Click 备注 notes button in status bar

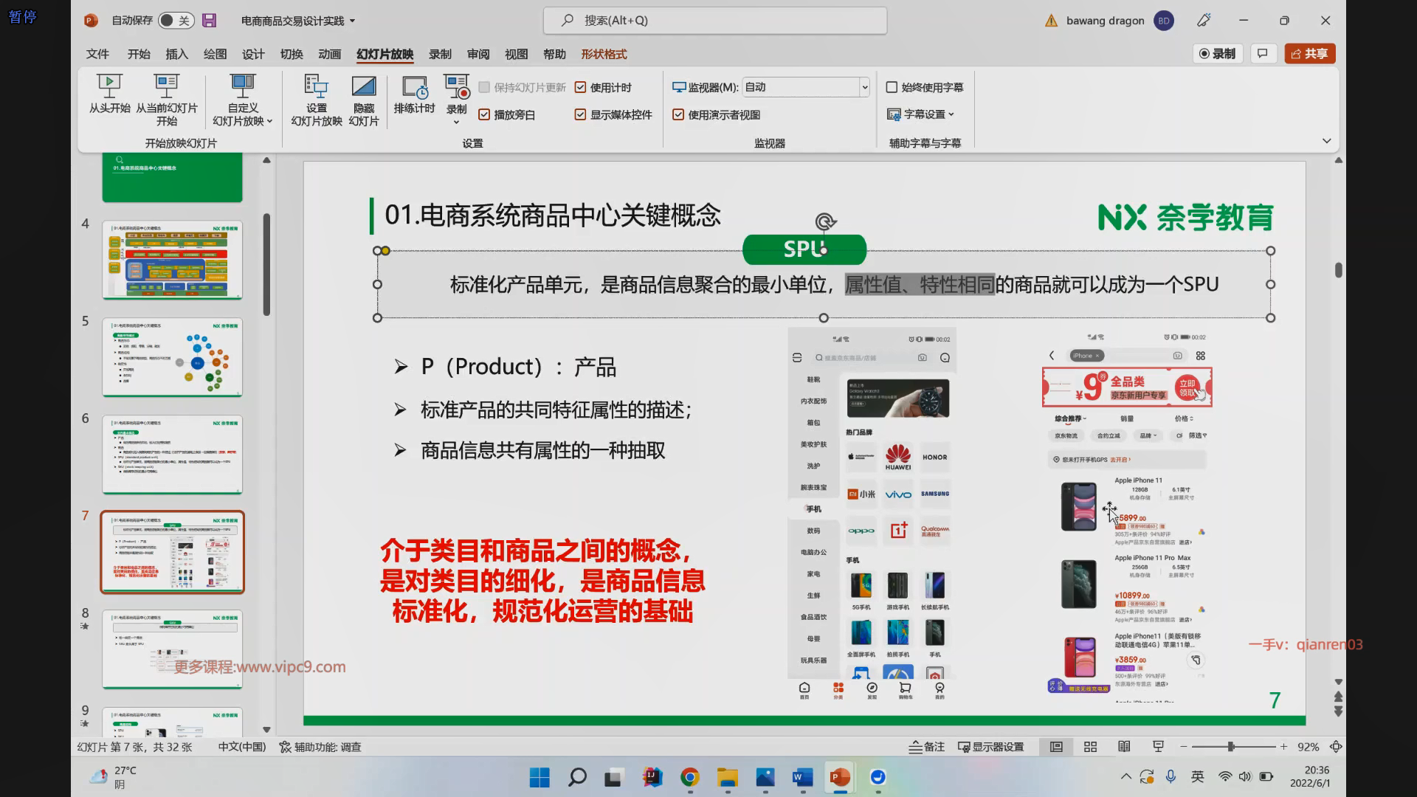[x=926, y=747]
